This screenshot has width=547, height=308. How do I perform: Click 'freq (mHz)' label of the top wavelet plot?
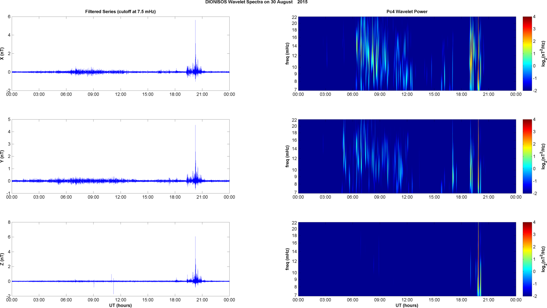pos(287,54)
